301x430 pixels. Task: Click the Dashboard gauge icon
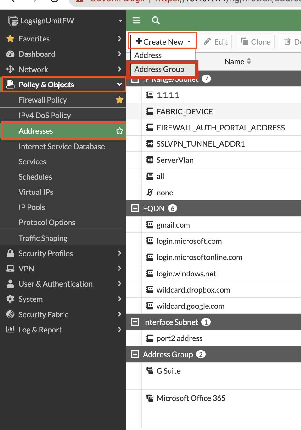pos(10,54)
